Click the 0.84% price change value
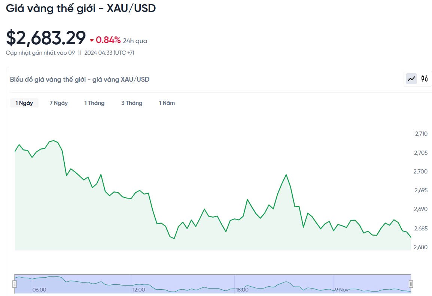 [108, 40]
